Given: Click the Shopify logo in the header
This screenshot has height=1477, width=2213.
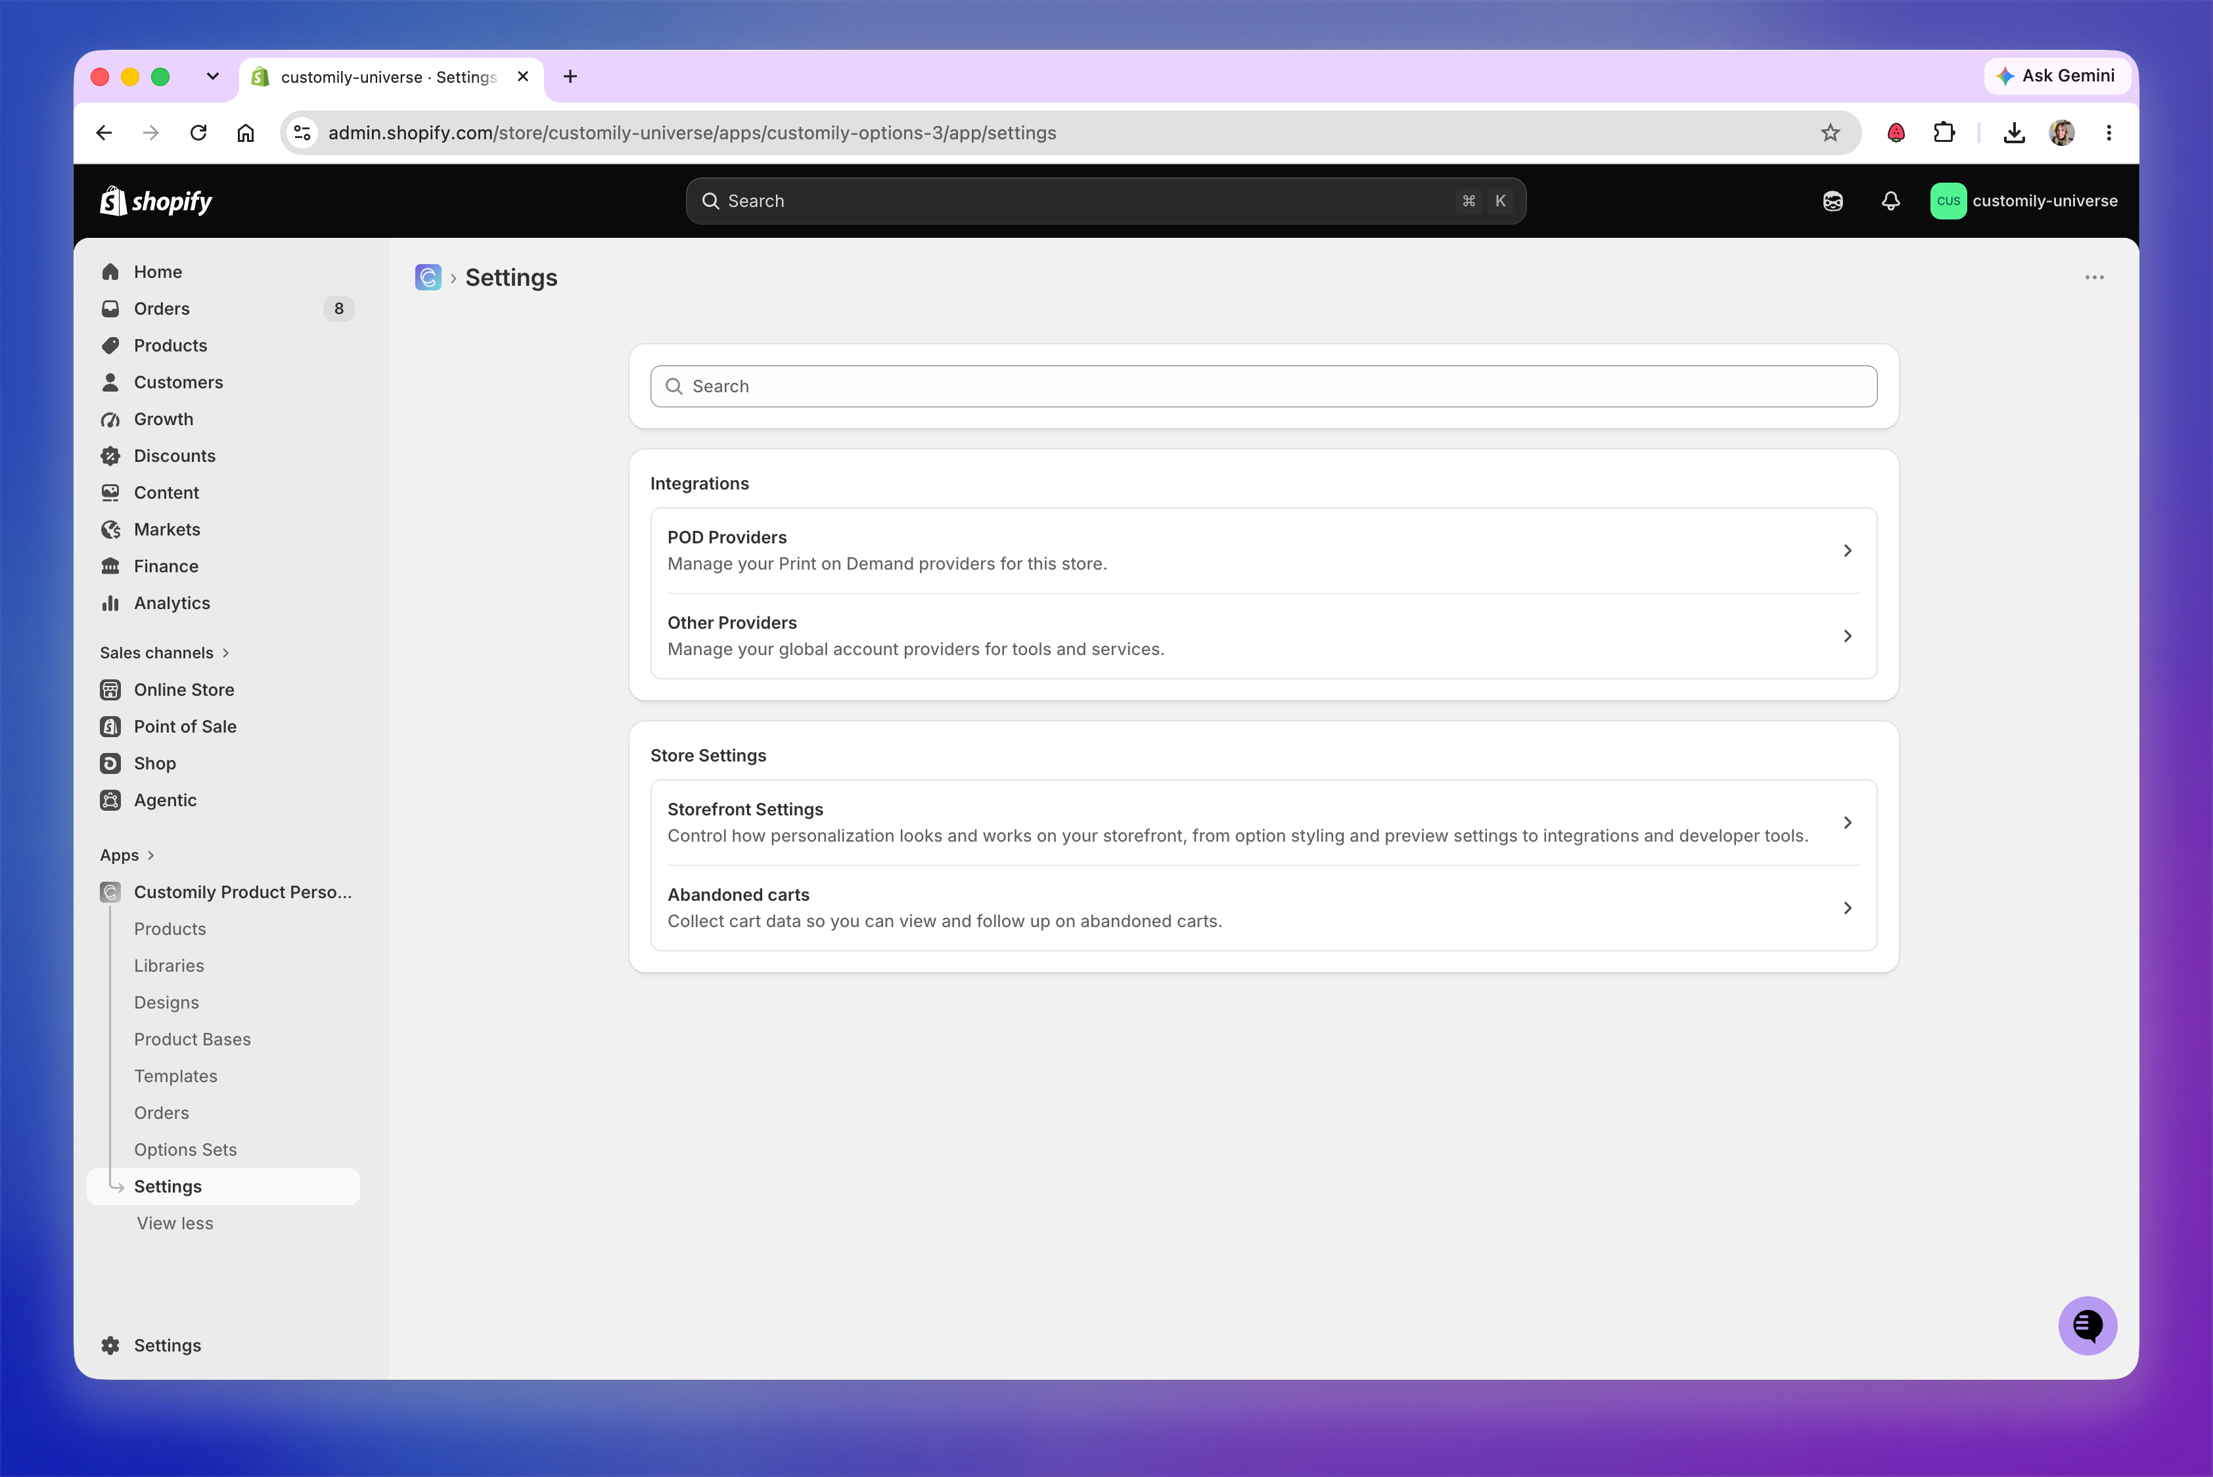Looking at the screenshot, I should pyautogui.click(x=156, y=200).
